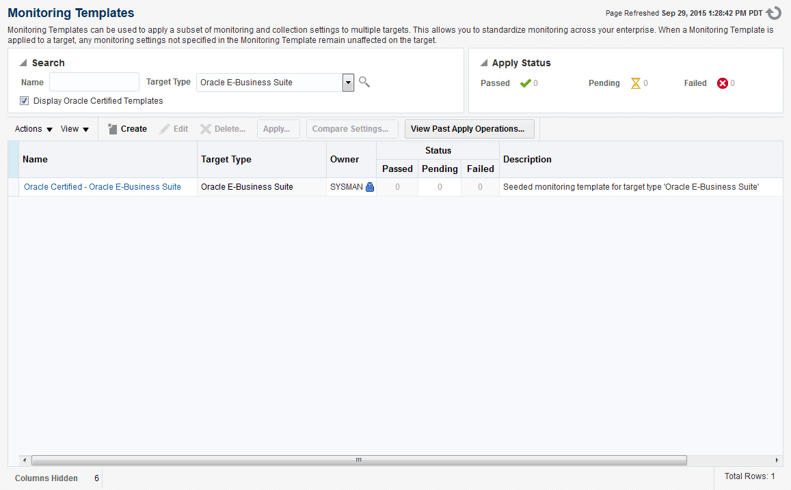
Task: Collapse the Search section
Action: tap(23, 63)
